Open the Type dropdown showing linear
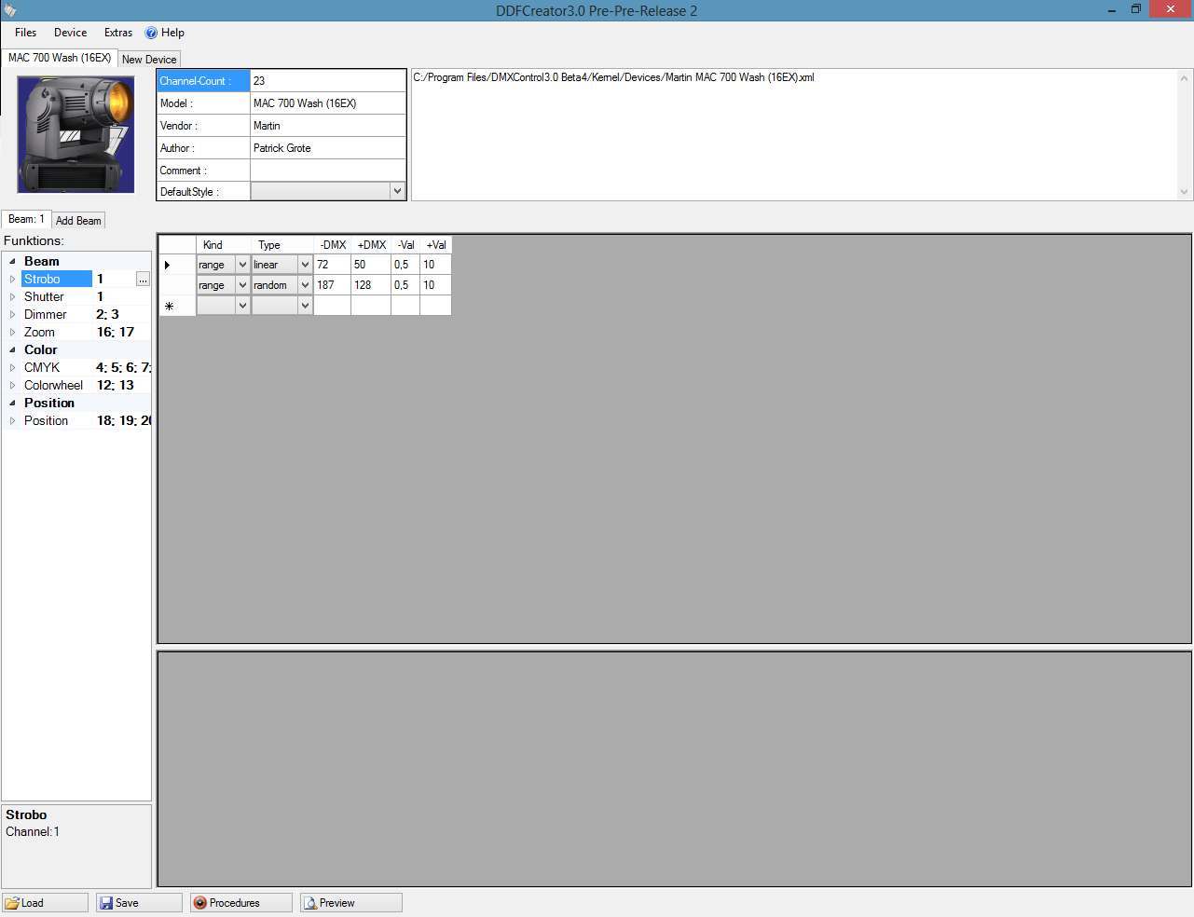Image resolution: width=1194 pixels, height=917 pixels. 305,265
